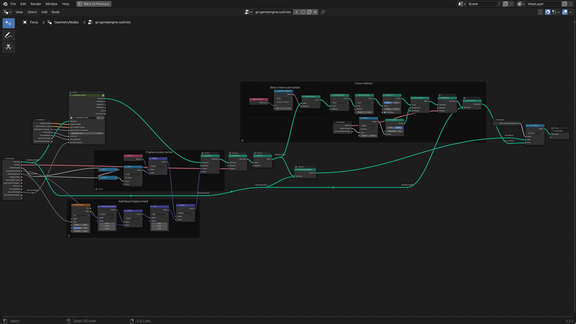576x324 pixels.
Task: Open 3D dimensions dropdown in Noise Texture
Action: 81,215
